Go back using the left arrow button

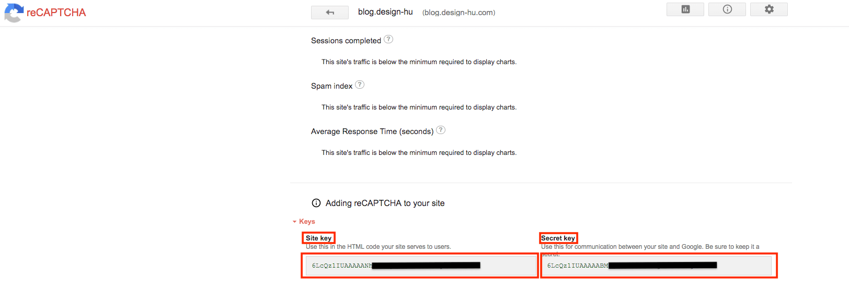(x=329, y=13)
